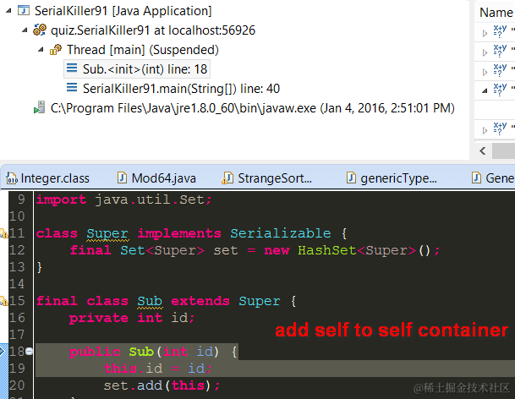
Task: Expand the last expression in Name list
Action: click(x=485, y=130)
